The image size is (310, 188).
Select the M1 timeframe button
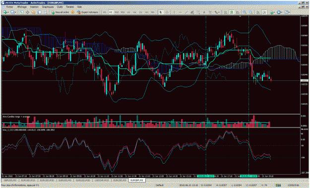[104, 12]
